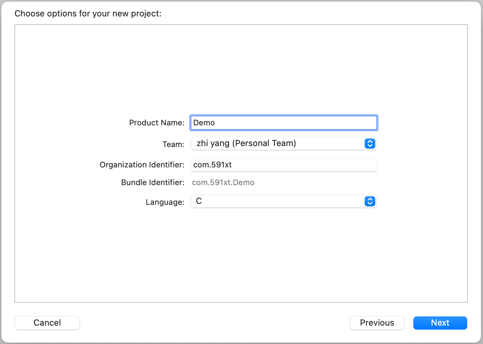The height and width of the screenshot is (344, 483).
Task: Open the Team dropdown showing zhi yang
Action: click(x=279, y=144)
